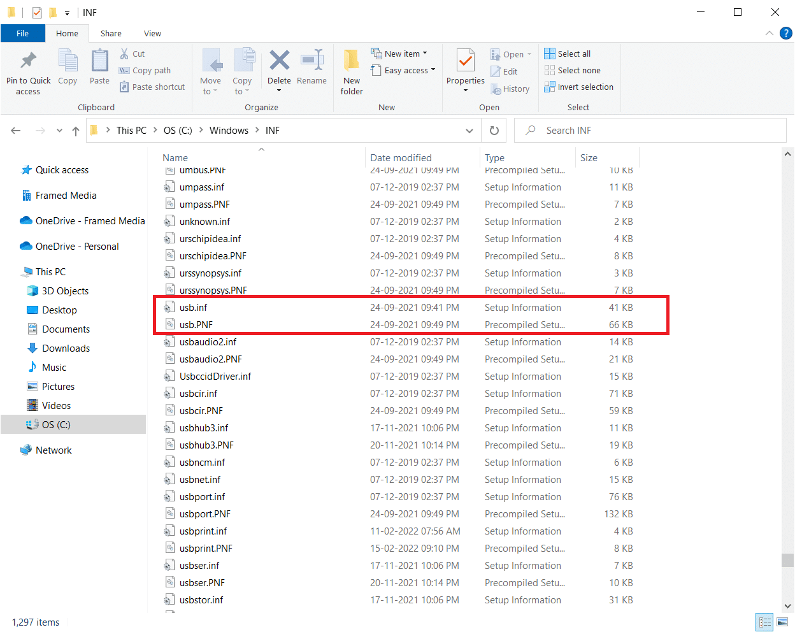The width and height of the screenshot is (795, 632).
Task: Show file History
Action: [510, 89]
